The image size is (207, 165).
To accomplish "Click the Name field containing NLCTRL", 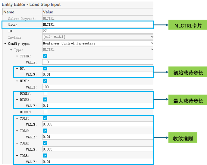I will (x=98, y=25).
